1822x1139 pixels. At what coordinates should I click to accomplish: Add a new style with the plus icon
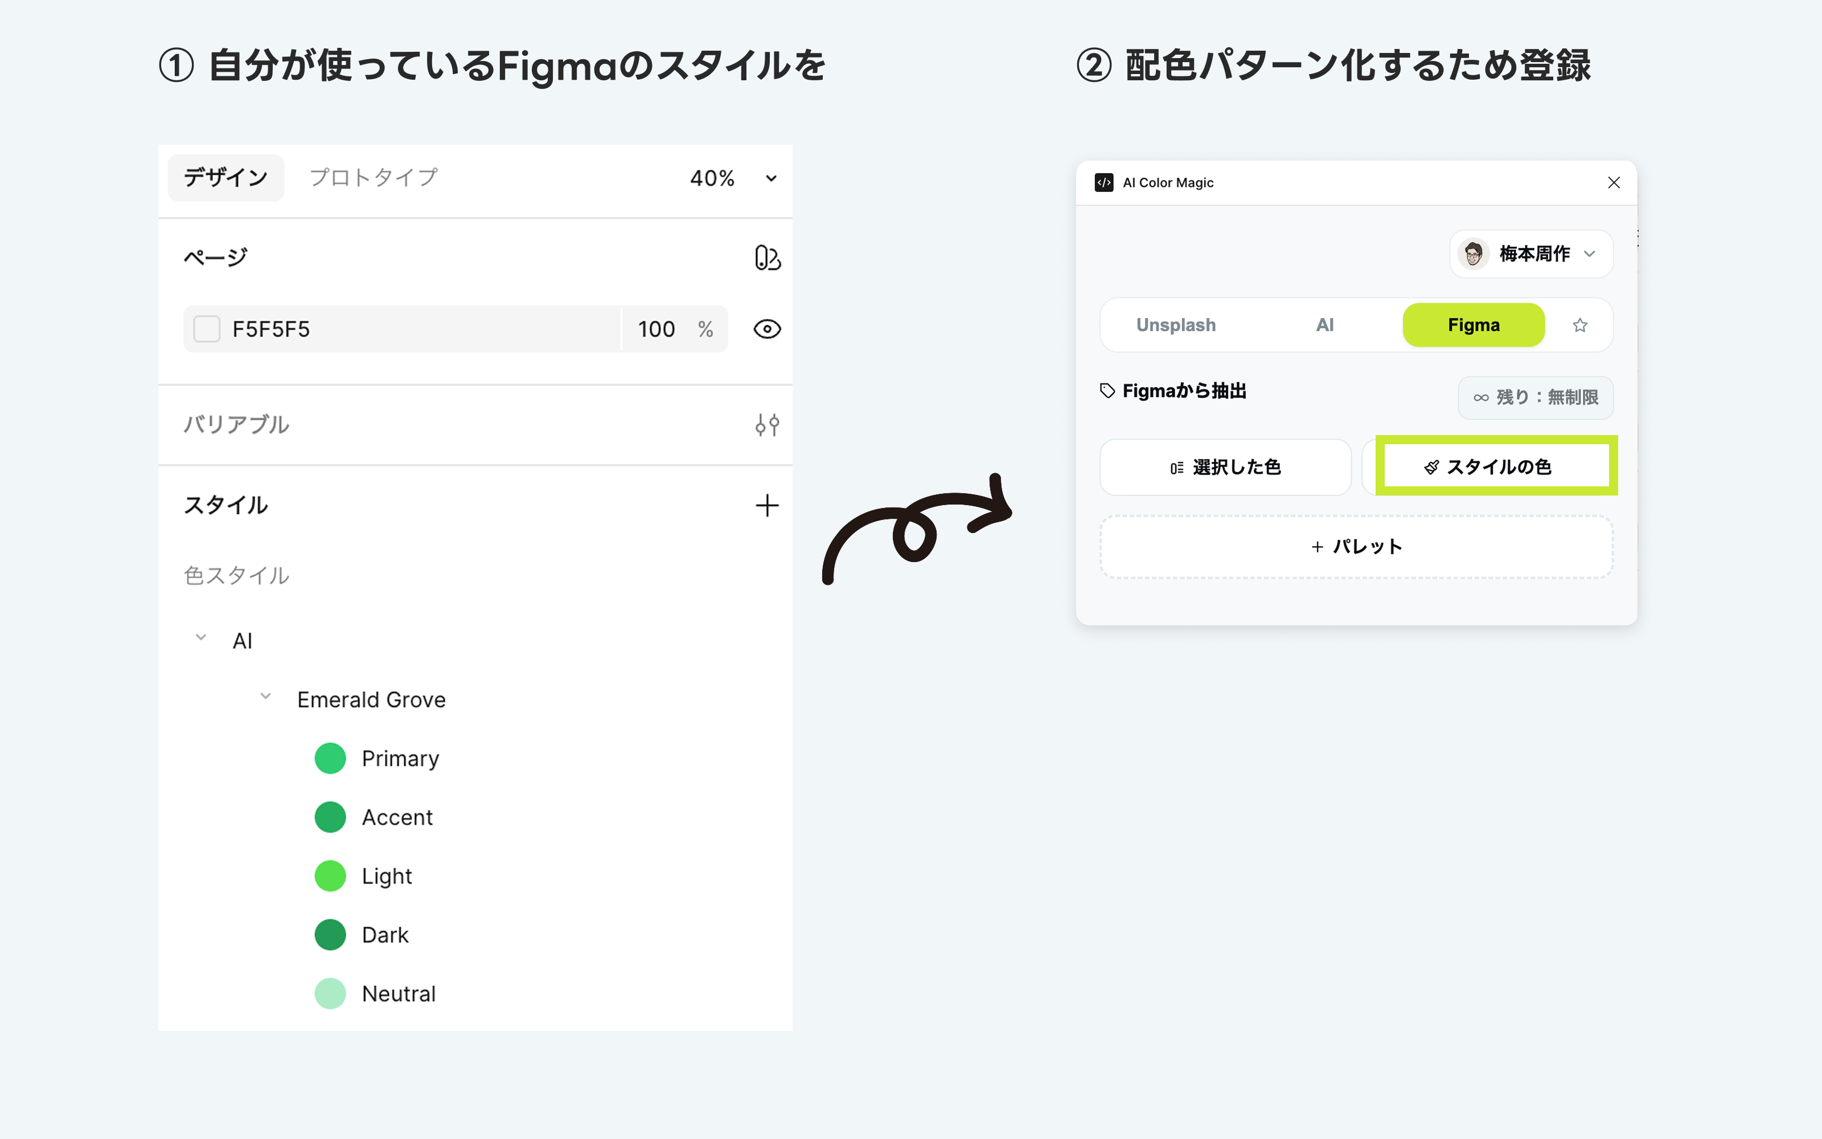click(x=766, y=506)
